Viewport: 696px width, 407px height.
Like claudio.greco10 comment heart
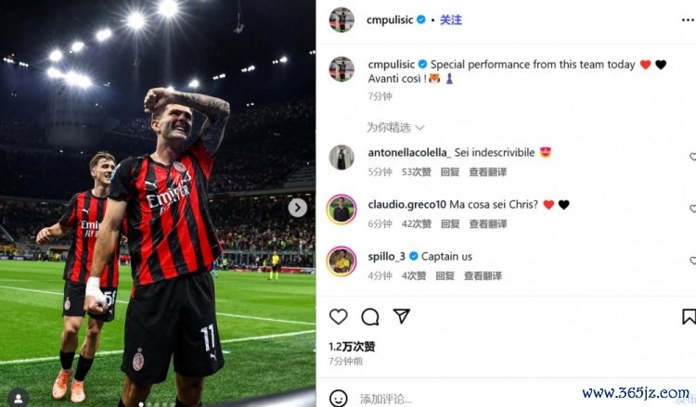[x=692, y=208]
